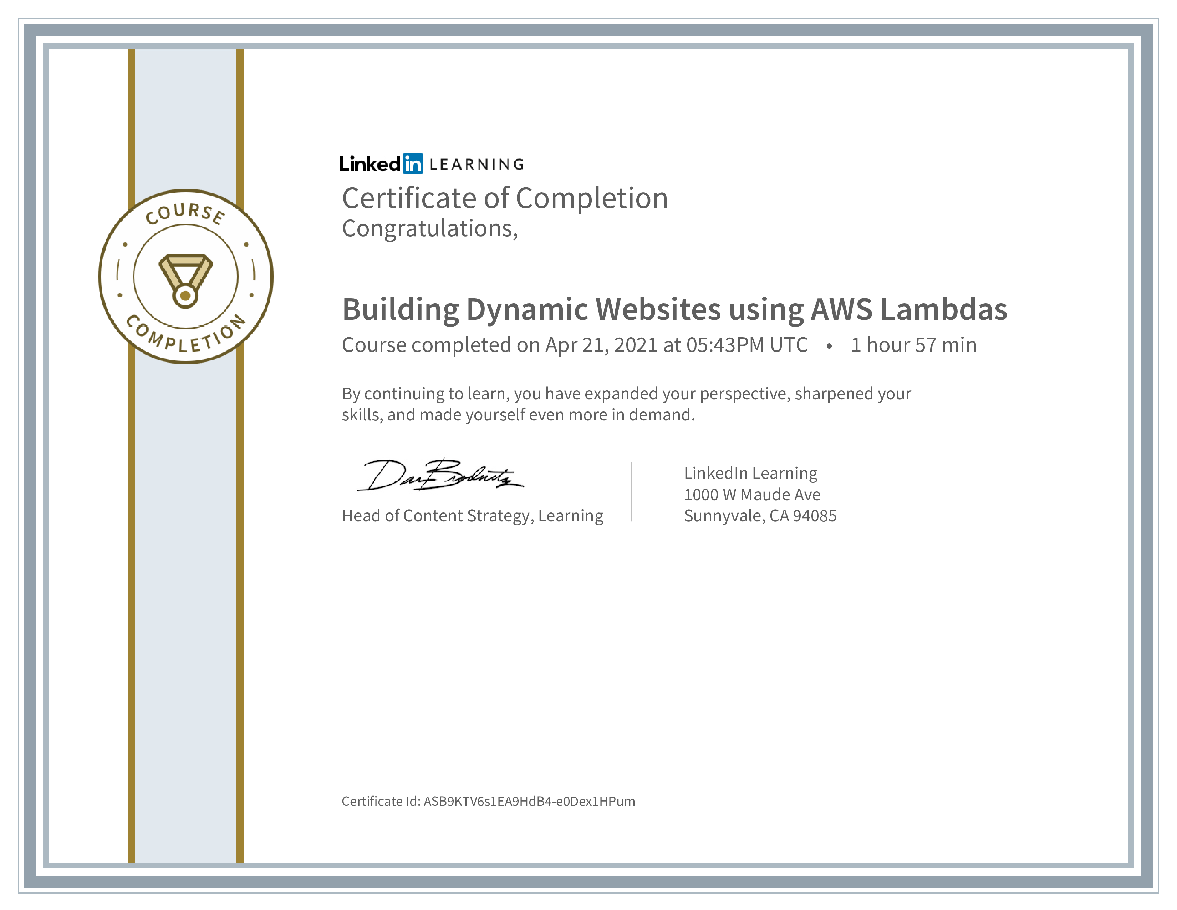
Task: Click the 'By continuing to learn' paragraph
Action: (x=626, y=404)
